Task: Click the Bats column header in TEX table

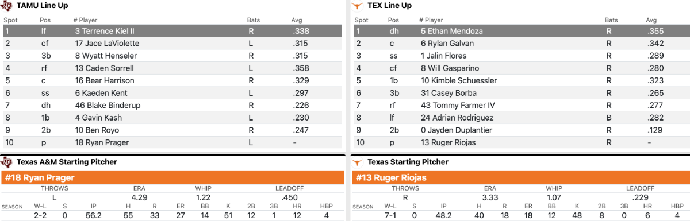Action: coord(611,20)
